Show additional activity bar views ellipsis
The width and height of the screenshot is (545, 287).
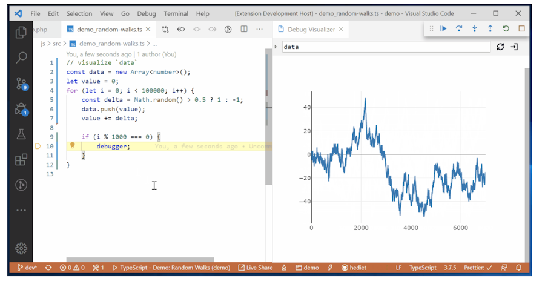tap(21, 210)
